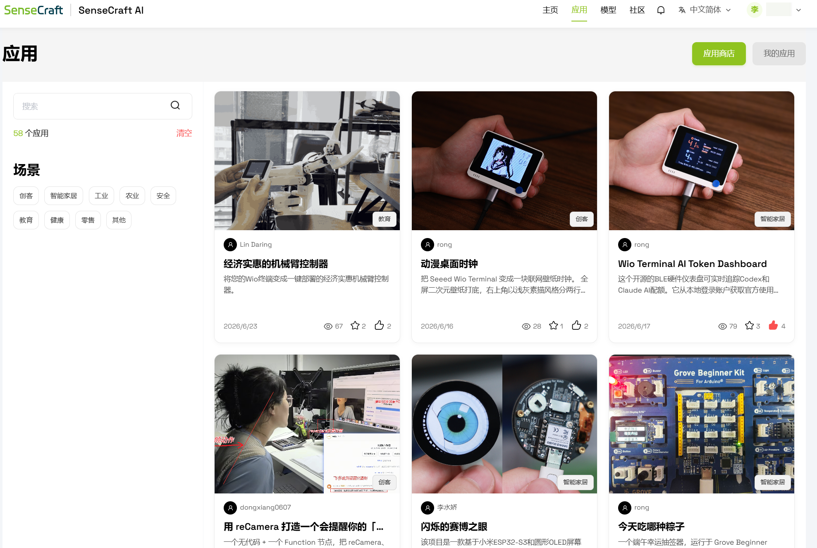Image resolution: width=817 pixels, height=548 pixels.
Task: Open 闪烁的赛博之眼 title
Action: tap(454, 527)
